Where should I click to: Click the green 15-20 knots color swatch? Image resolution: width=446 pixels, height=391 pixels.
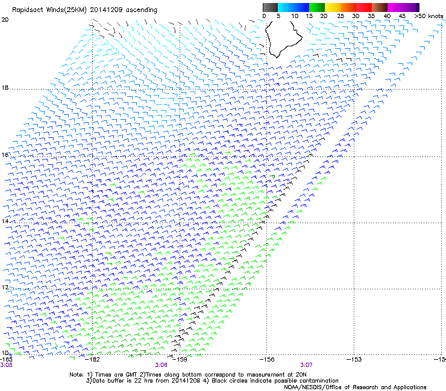(317, 7)
